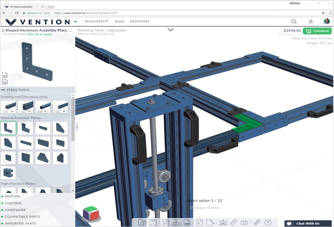The width and height of the screenshot is (334, 227).
Task: Switch the part preview to 3D view
Action: pos(5,82)
